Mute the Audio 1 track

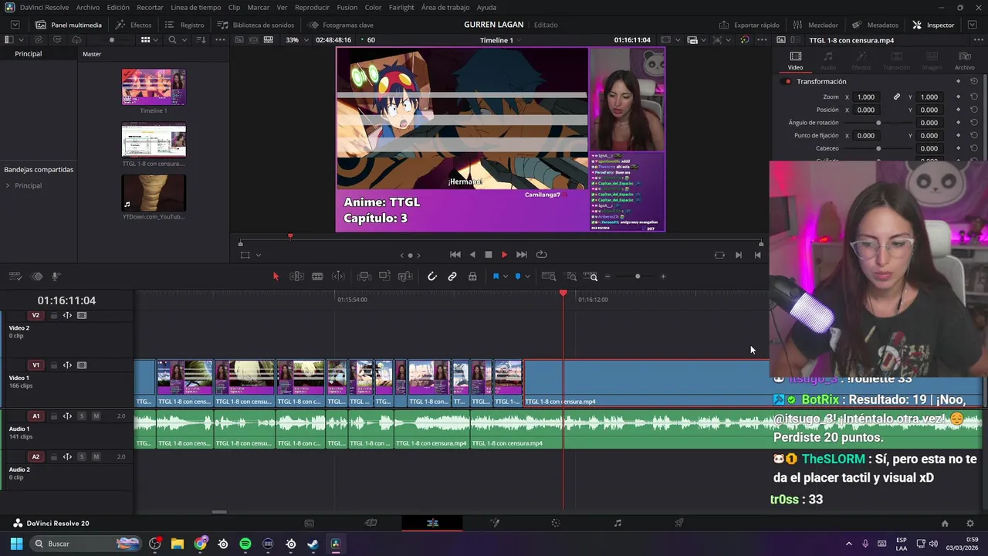click(x=96, y=416)
